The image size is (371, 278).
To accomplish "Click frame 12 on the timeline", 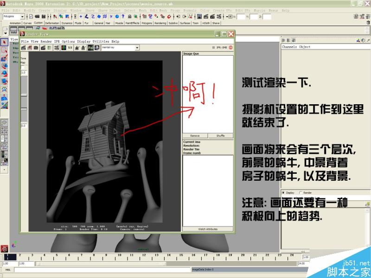I will tap(144, 255).
